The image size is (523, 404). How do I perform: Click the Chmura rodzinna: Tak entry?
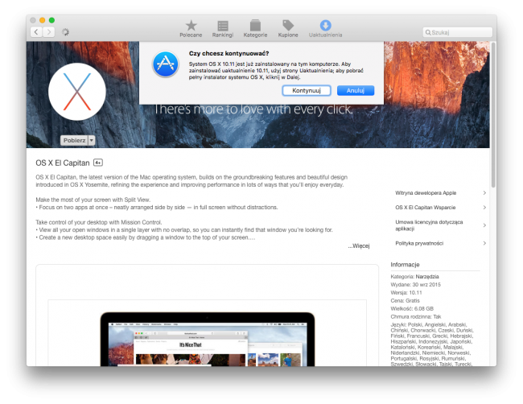416,316
